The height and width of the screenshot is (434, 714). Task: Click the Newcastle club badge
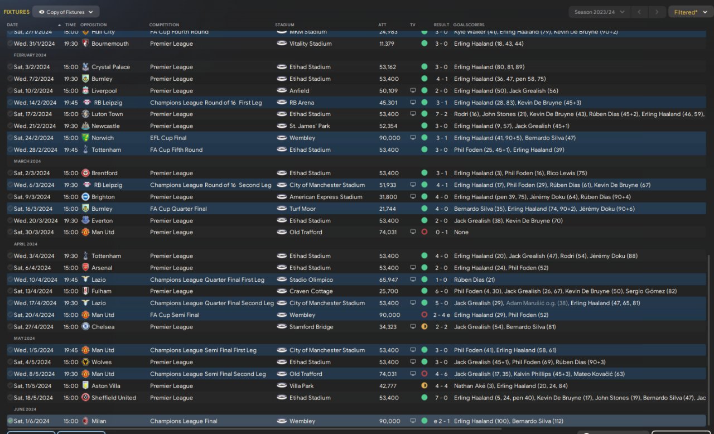85,126
